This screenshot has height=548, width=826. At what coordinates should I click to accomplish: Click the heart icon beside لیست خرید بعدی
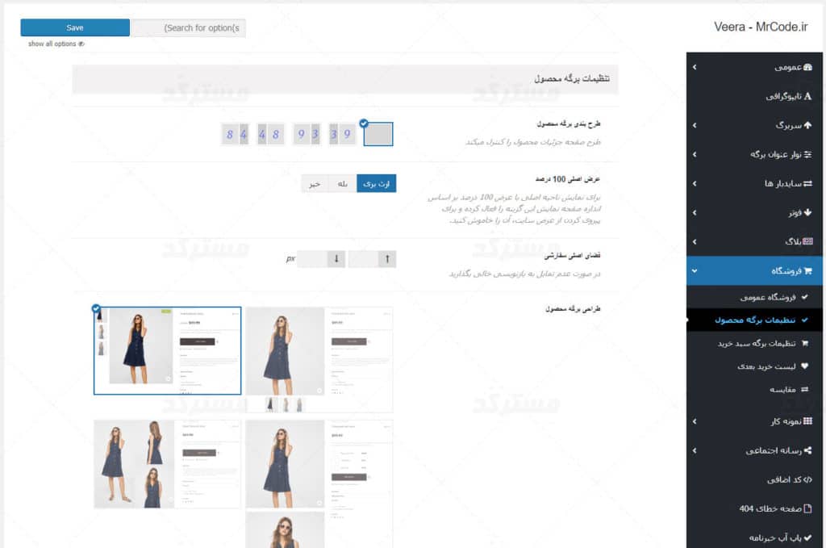[x=804, y=366]
